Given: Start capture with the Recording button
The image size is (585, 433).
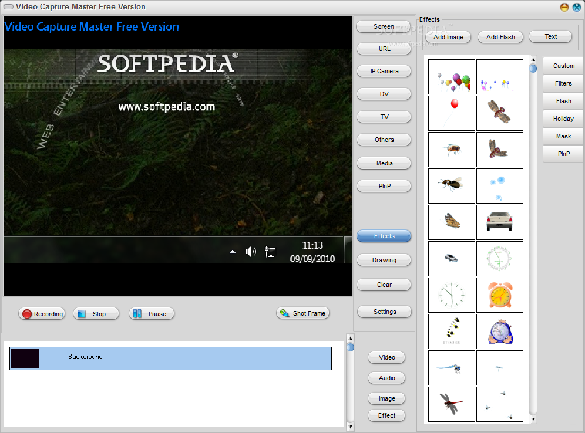Looking at the screenshot, I should (x=42, y=314).
